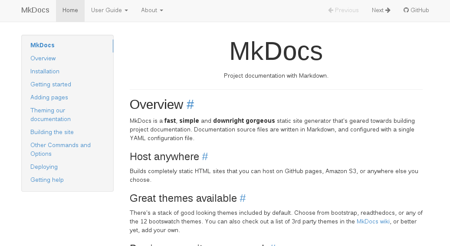Expand the User Guide dropdown caret
This screenshot has height=246, width=450.
pos(126,10)
